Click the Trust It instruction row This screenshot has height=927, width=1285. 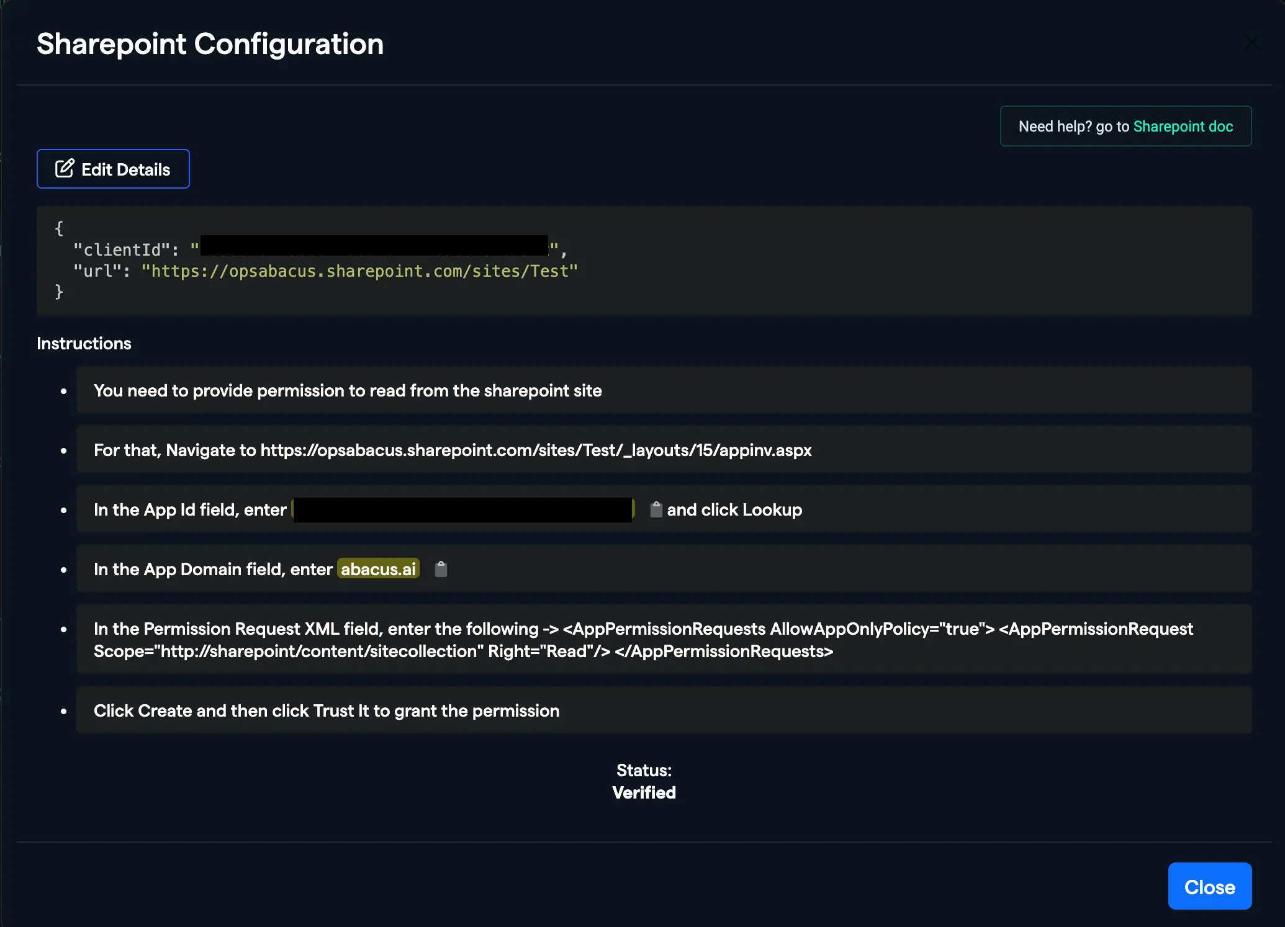[x=326, y=710]
